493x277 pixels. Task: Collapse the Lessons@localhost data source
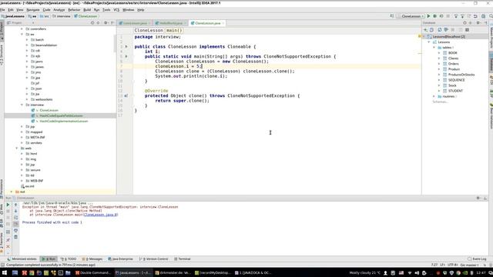tap(424, 37)
